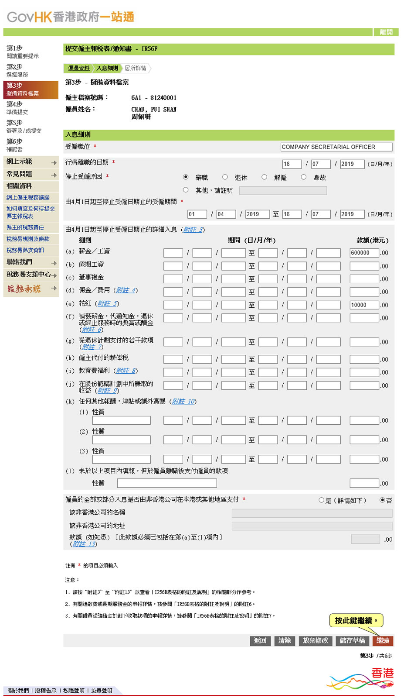
Task: Click the 行將離職的日期 day field
Action: point(292,164)
